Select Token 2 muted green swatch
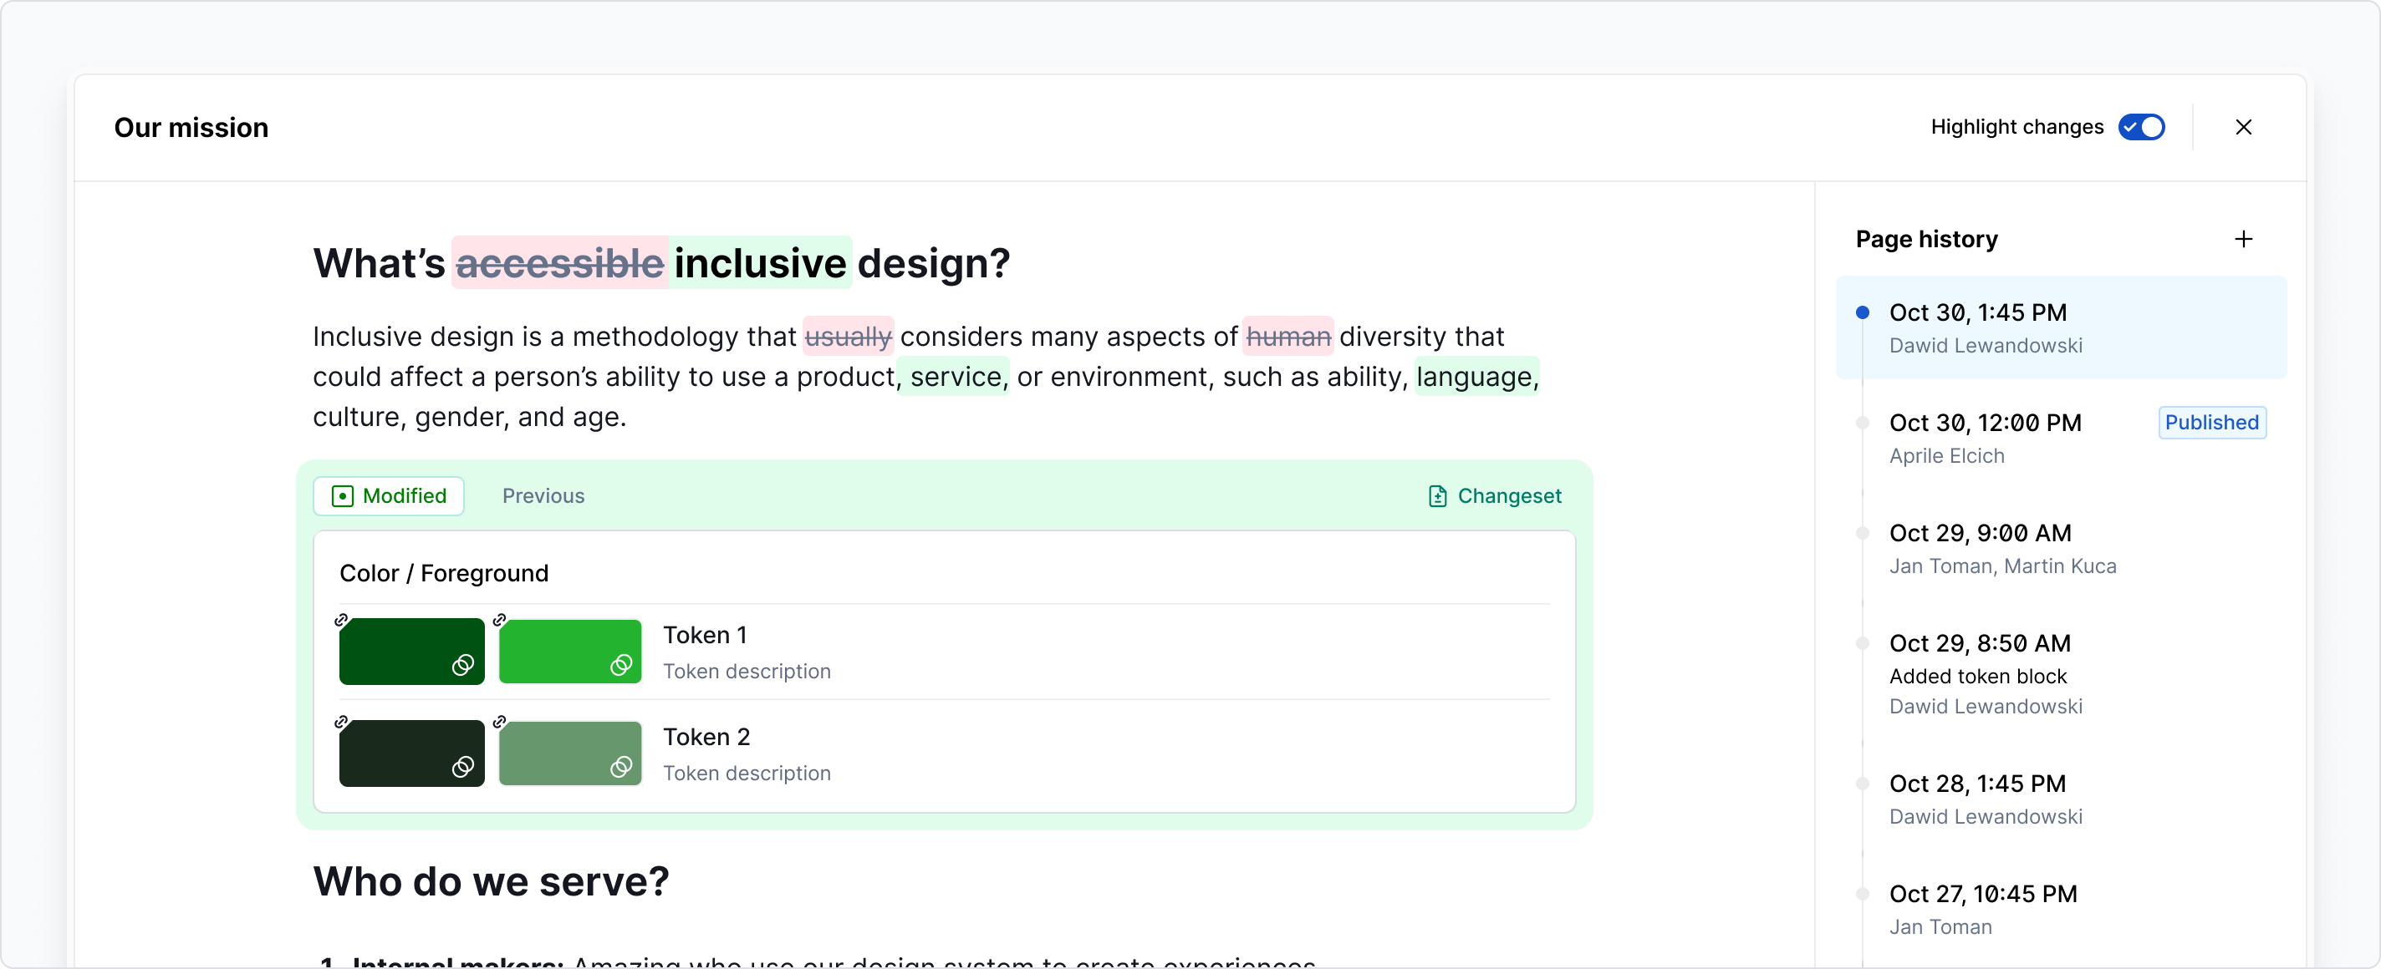Screen dimensions: 2381x969 tap(570, 753)
